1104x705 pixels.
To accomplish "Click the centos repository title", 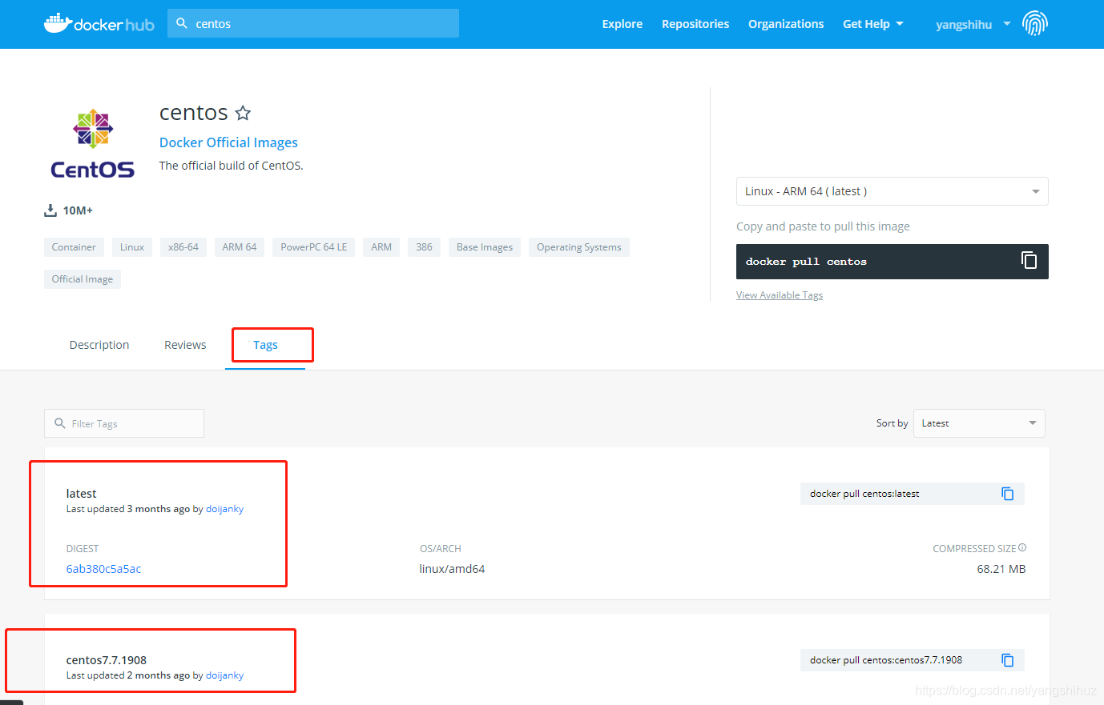I will 194,113.
